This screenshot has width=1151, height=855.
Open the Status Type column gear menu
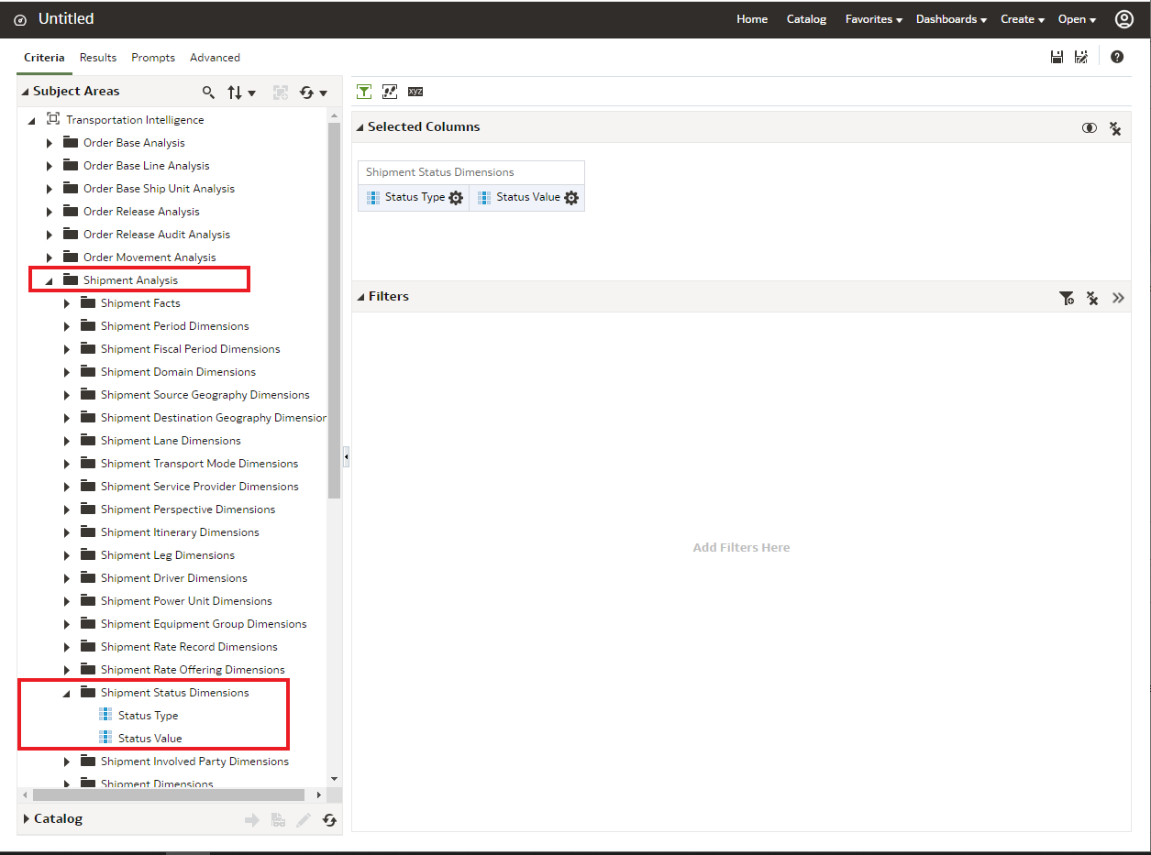tap(456, 198)
